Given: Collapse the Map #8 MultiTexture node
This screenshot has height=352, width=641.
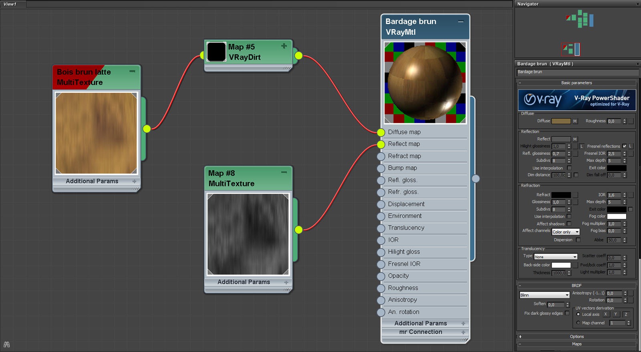Looking at the screenshot, I should 284,172.
